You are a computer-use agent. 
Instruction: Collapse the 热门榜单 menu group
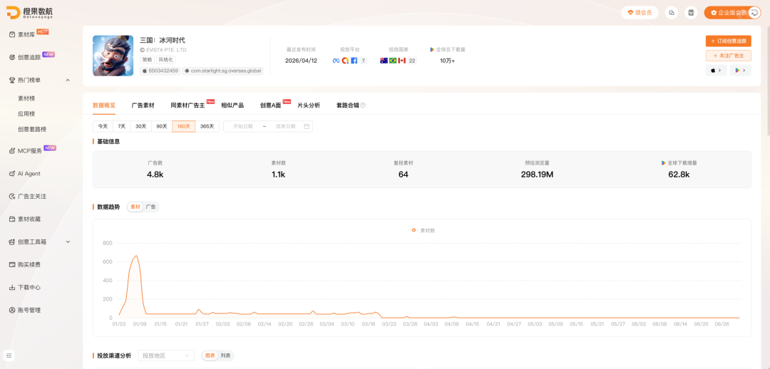click(68, 80)
